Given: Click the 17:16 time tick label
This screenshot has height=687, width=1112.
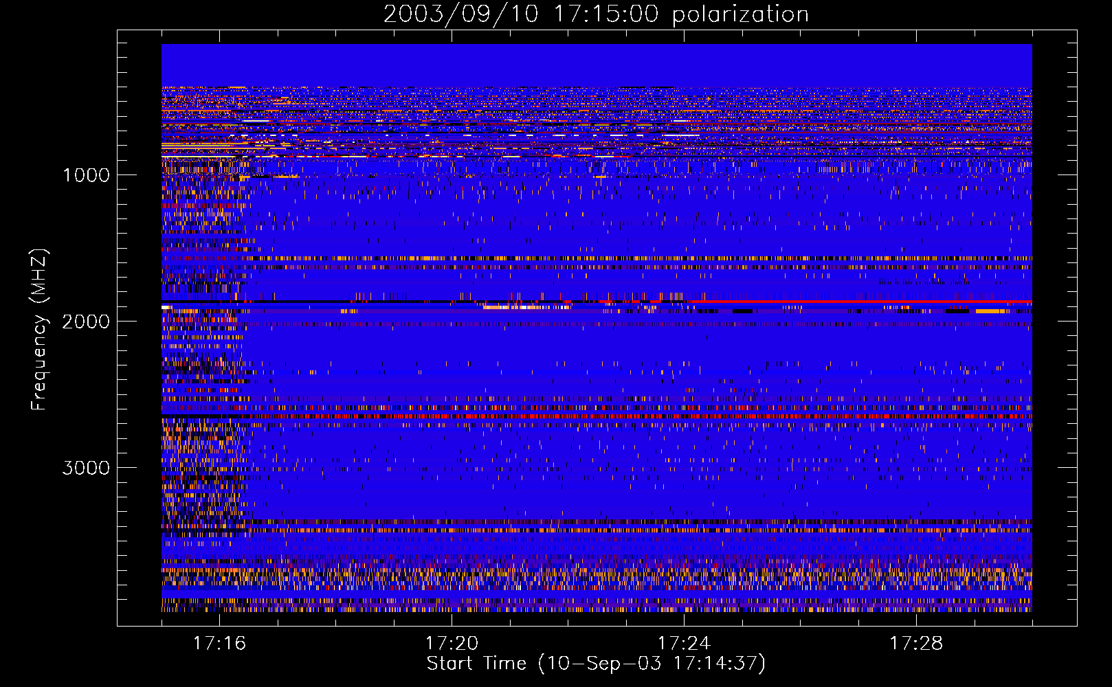Looking at the screenshot, I should click(x=219, y=644).
